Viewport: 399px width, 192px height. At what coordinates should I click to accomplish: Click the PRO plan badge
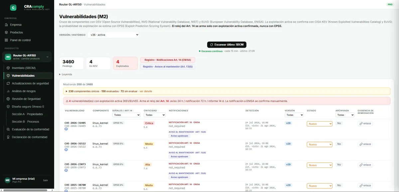390,5
